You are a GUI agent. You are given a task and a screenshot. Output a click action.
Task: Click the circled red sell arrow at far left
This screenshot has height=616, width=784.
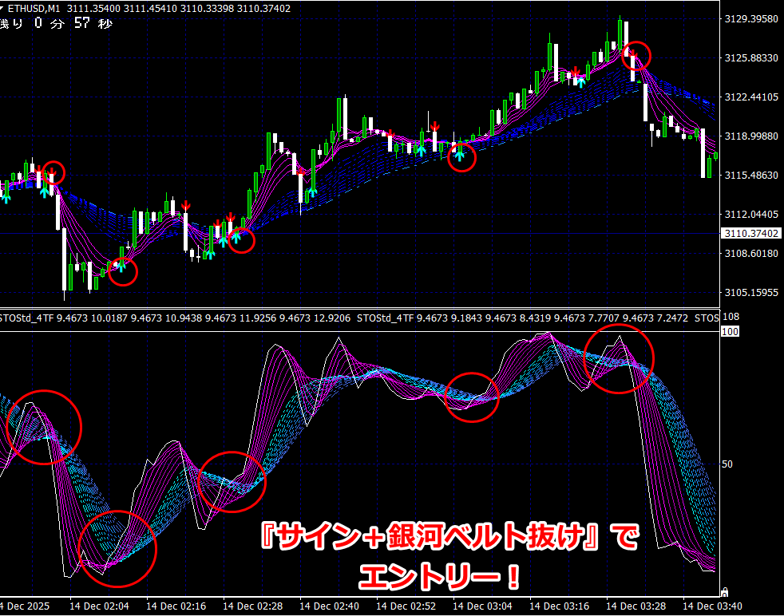click(51, 171)
